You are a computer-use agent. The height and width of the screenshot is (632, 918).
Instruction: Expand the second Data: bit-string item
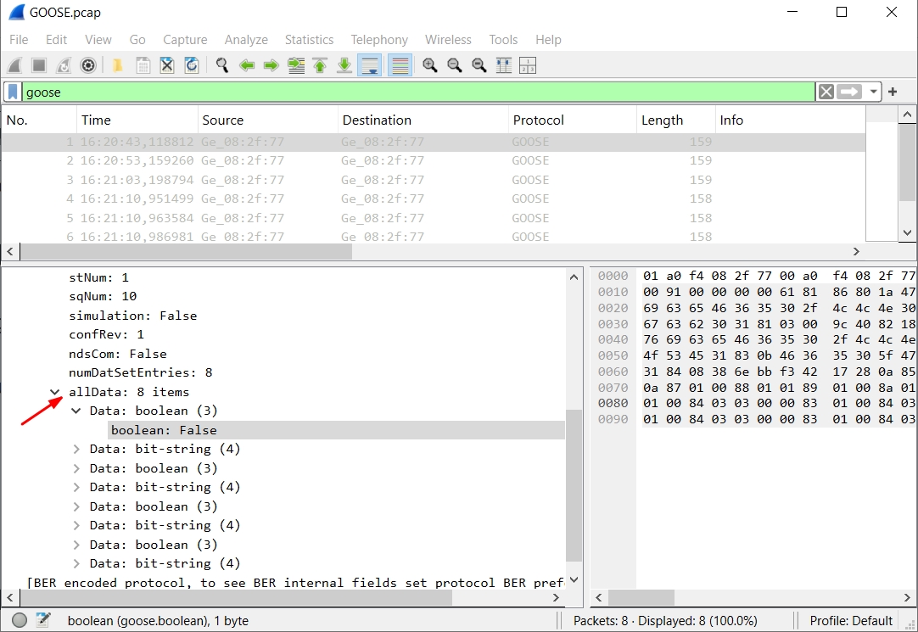tap(76, 487)
